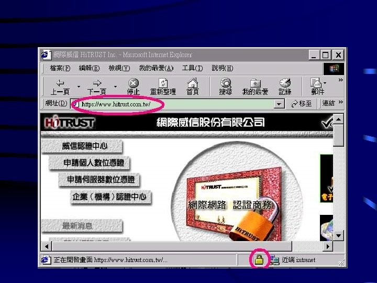This screenshot has width=377, height=283.
Task: Open 記錄 history icon
Action: click(x=285, y=87)
